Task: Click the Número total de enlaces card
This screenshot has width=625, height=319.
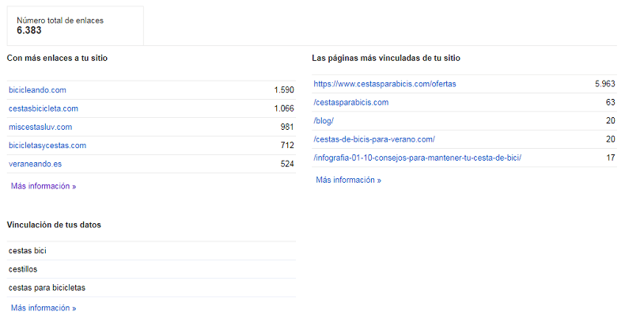Action: point(75,25)
